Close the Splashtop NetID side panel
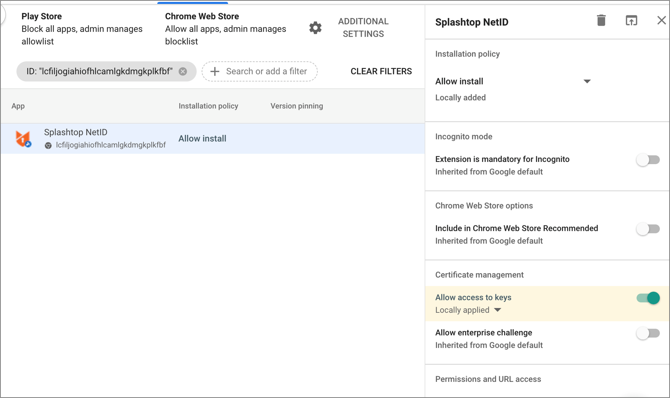 [x=661, y=21]
